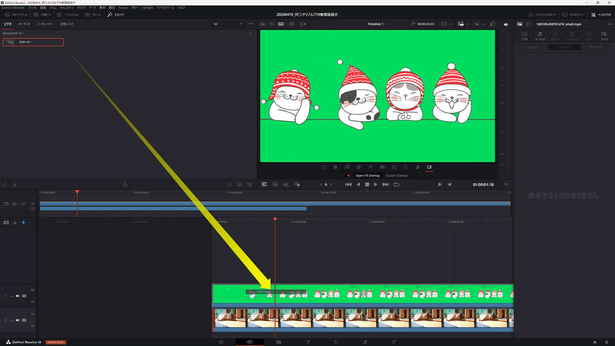The width and height of the screenshot is (615, 346).
Task: Mute the viewer audio speaker
Action: coord(506,24)
